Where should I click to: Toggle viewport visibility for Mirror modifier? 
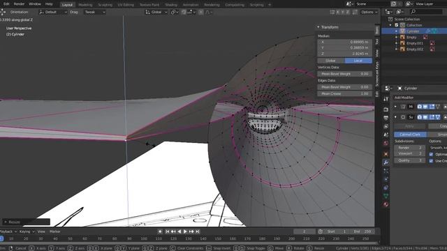click(425, 107)
